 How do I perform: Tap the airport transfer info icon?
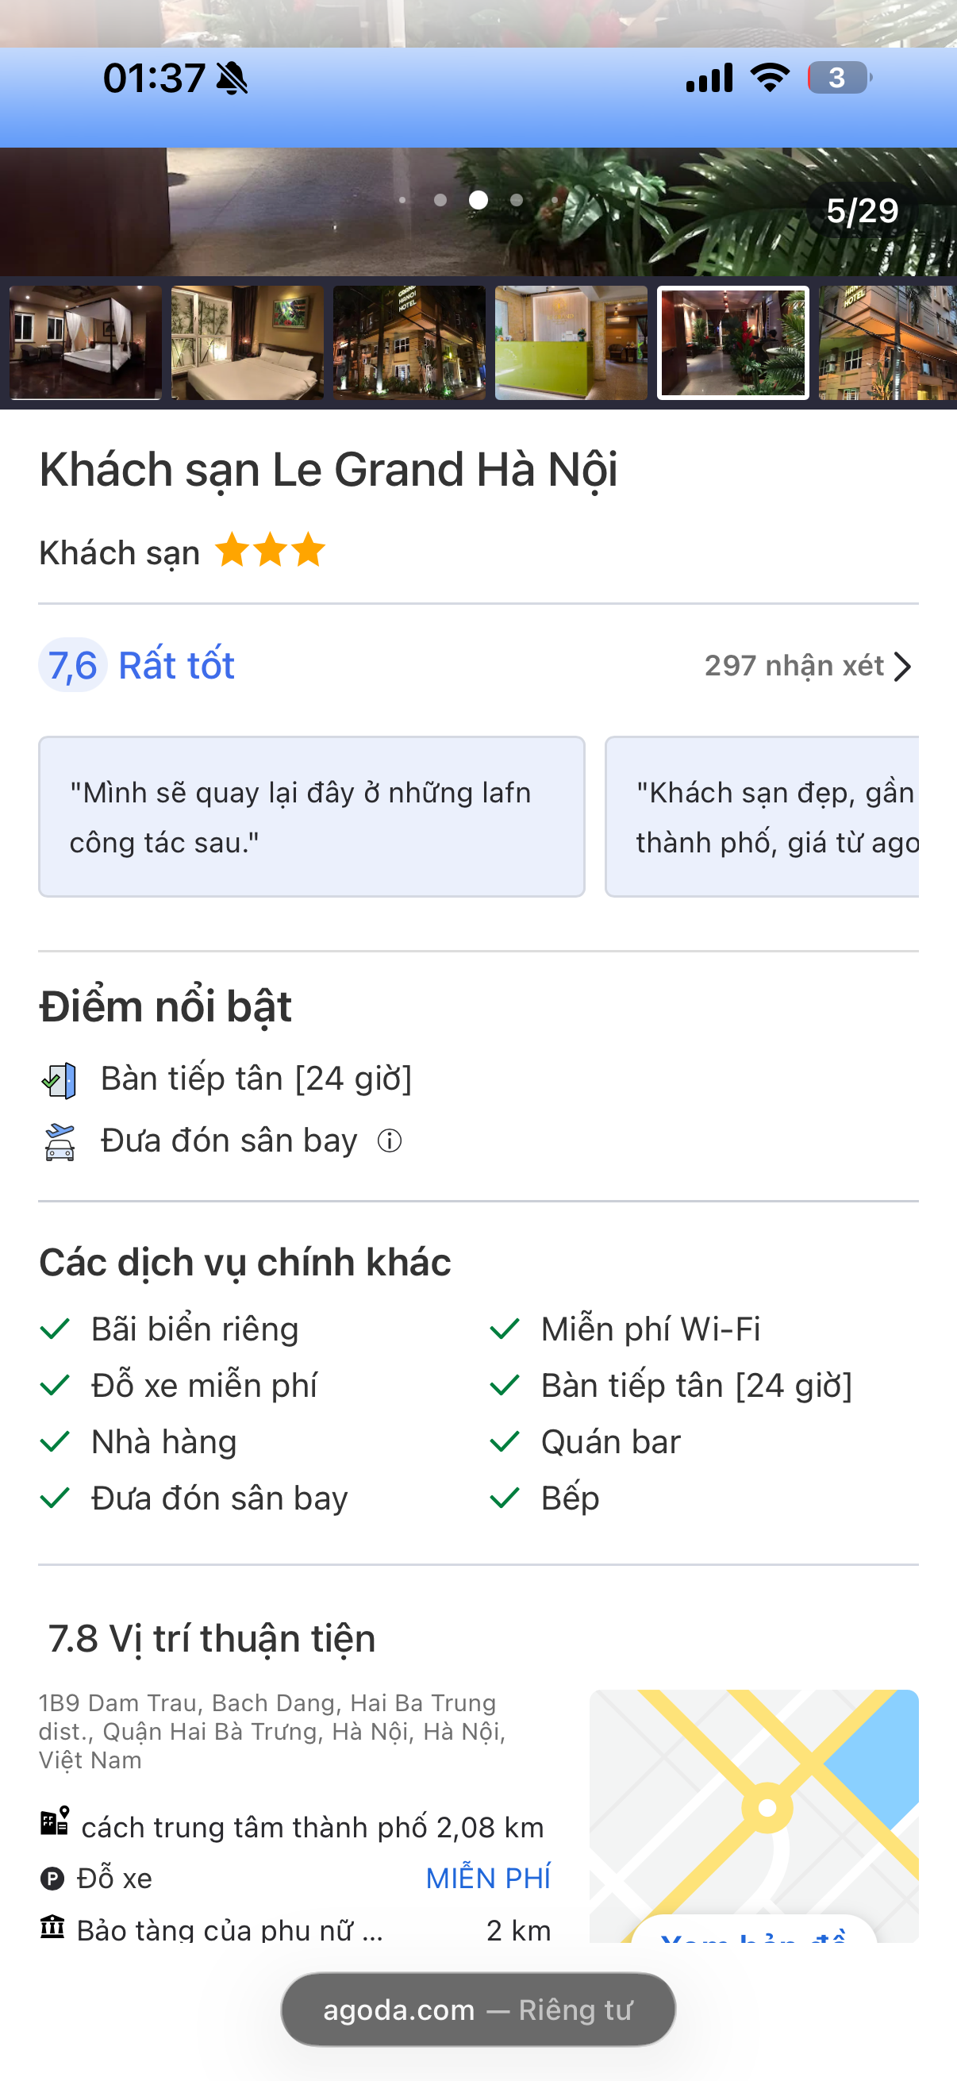(390, 1141)
